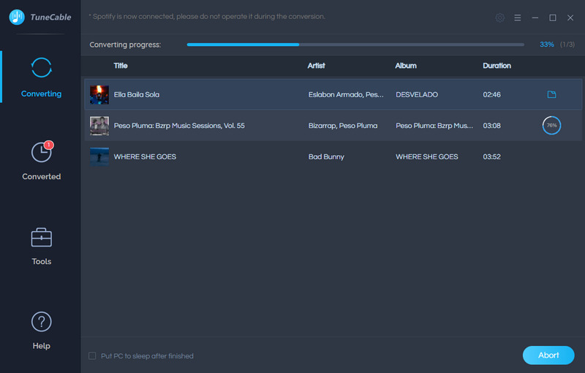This screenshot has width=585, height=373.
Task: Click duration 03:08
Action: coord(491,126)
